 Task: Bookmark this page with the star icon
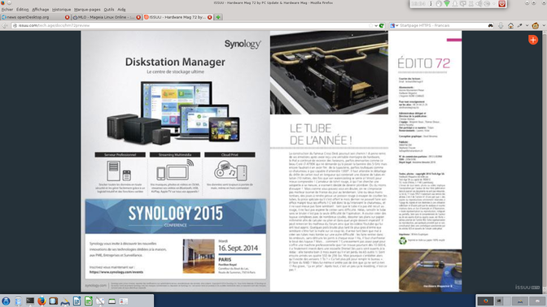[371, 25]
